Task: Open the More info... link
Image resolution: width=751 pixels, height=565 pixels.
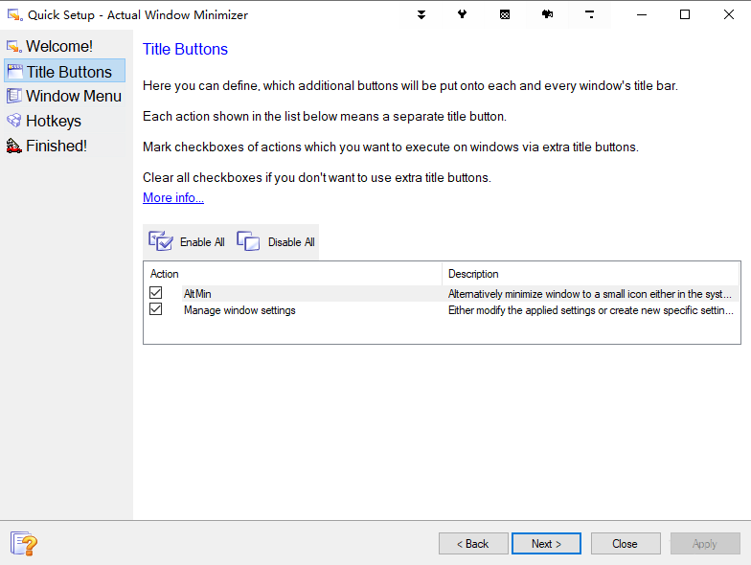Action: click(173, 197)
